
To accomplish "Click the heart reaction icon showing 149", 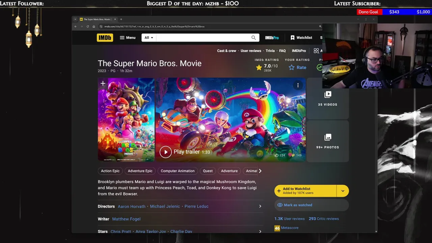I will [293, 155].
